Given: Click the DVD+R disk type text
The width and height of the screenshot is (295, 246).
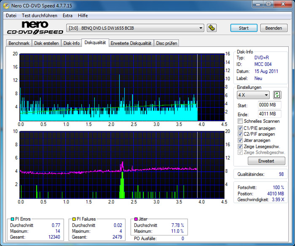Looking at the screenshot, I should (x=262, y=58).
